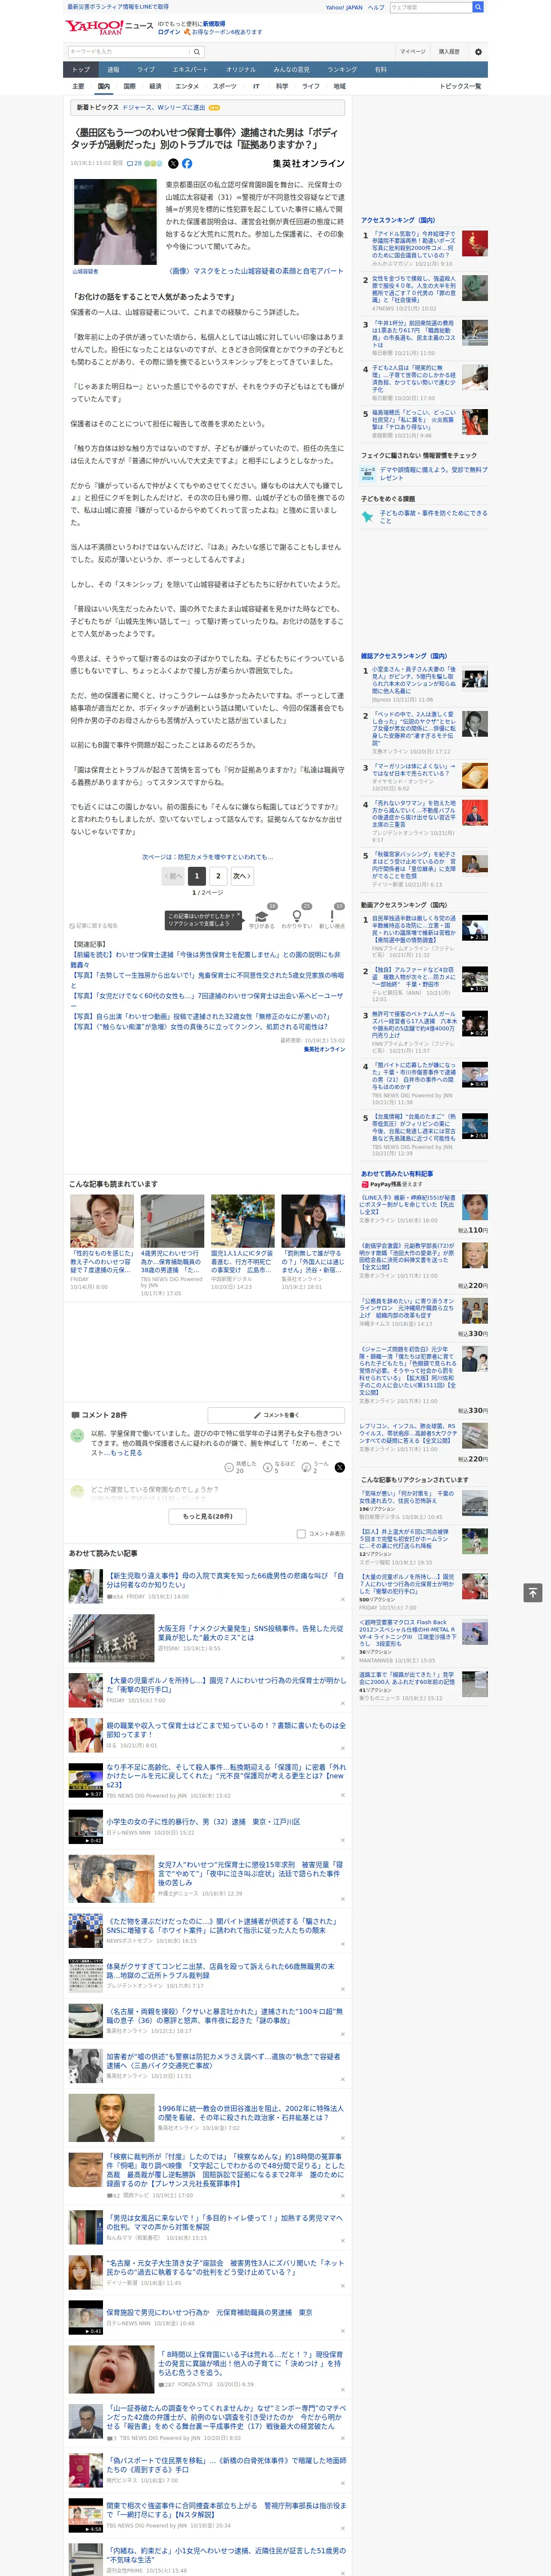The width and height of the screenshot is (551, 2576).
Task: Open the 速報 tab
Action: click(x=113, y=70)
